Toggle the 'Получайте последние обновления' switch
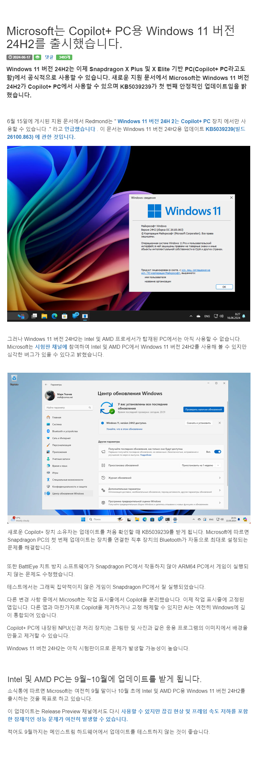 217,452
